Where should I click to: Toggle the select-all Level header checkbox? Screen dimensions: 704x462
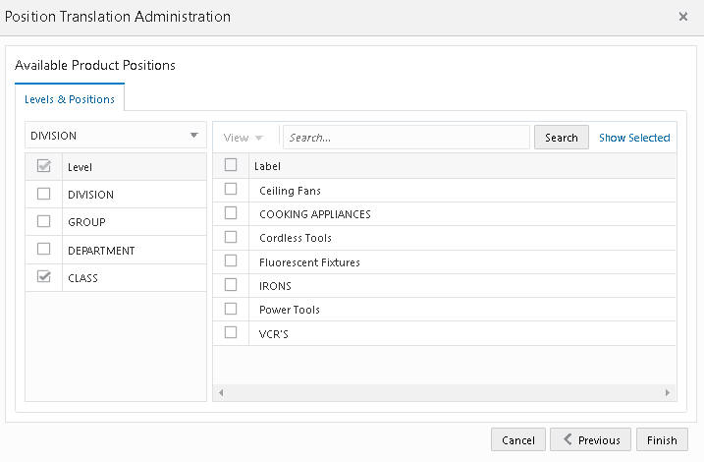tap(43, 166)
